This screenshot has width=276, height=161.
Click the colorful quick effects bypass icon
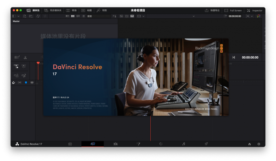(x=258, y=16)
